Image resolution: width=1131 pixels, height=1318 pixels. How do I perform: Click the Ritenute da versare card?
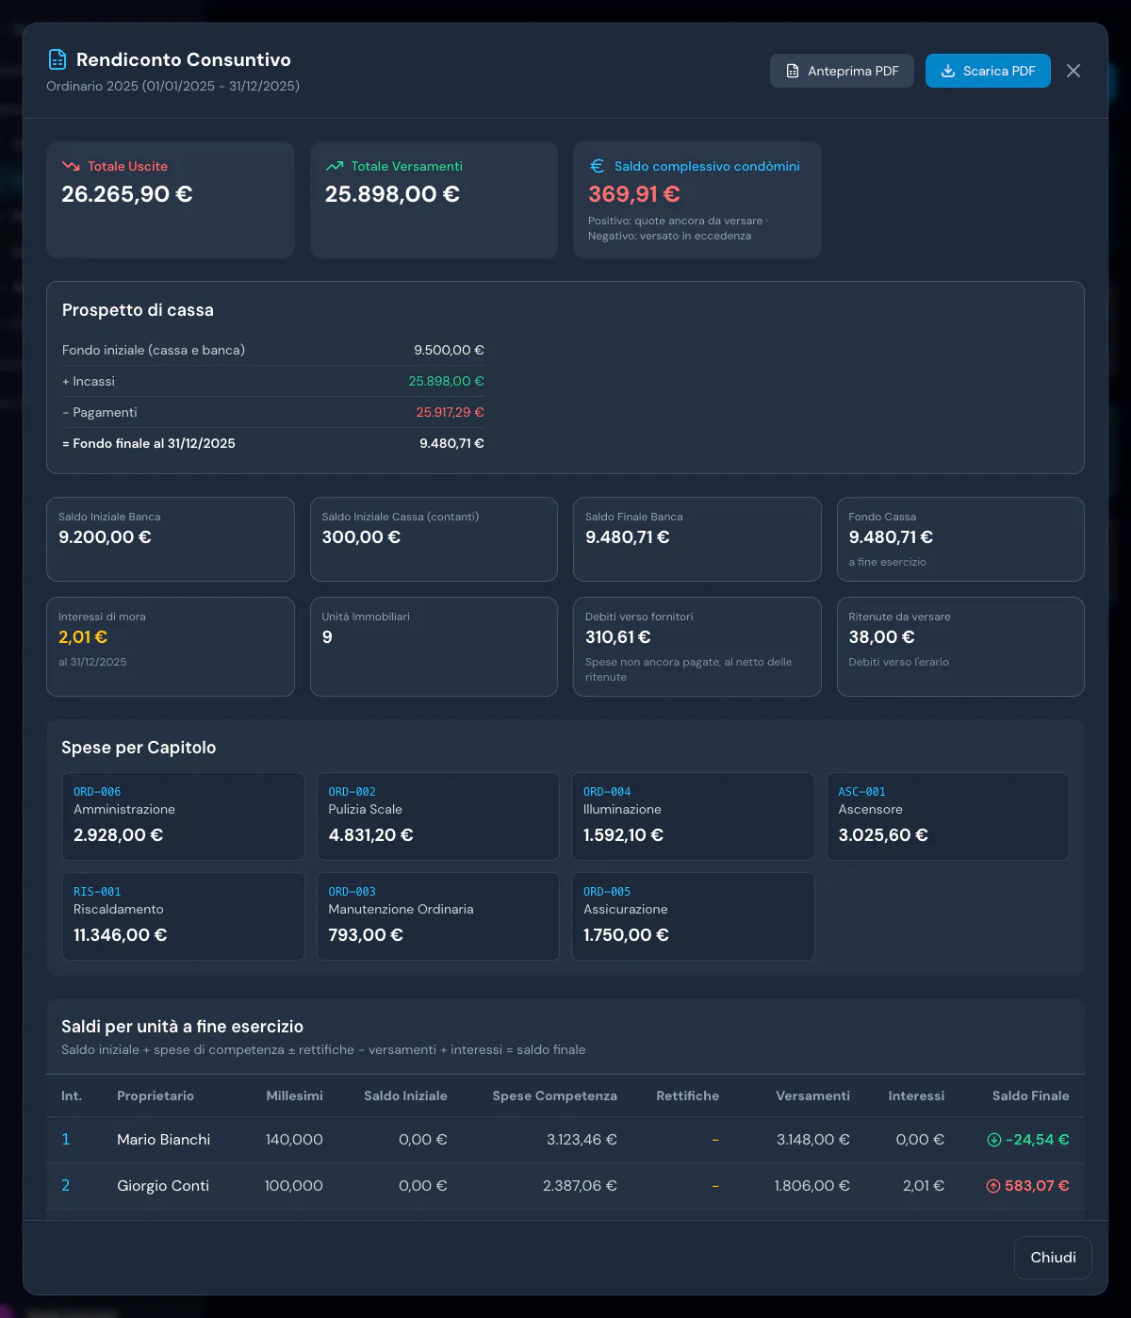pos(960,647)
